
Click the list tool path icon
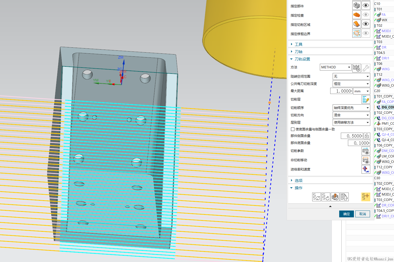point(344,197)
